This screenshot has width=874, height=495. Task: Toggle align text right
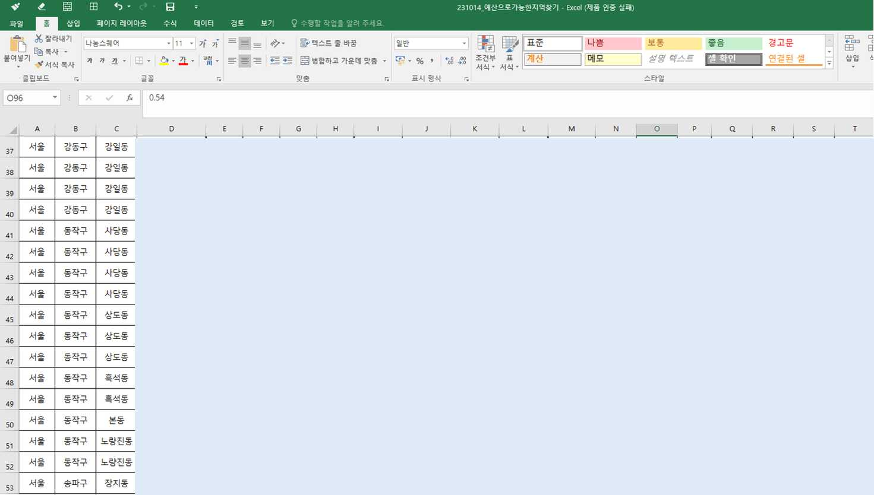coord(257,61)
